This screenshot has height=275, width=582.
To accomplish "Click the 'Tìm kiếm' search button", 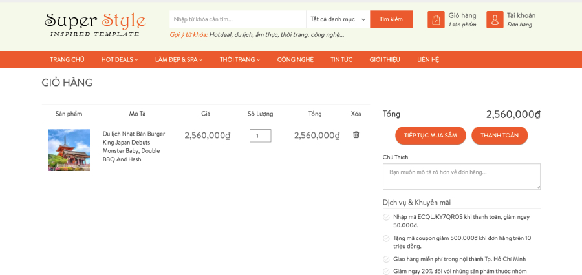I will [391, 19].
